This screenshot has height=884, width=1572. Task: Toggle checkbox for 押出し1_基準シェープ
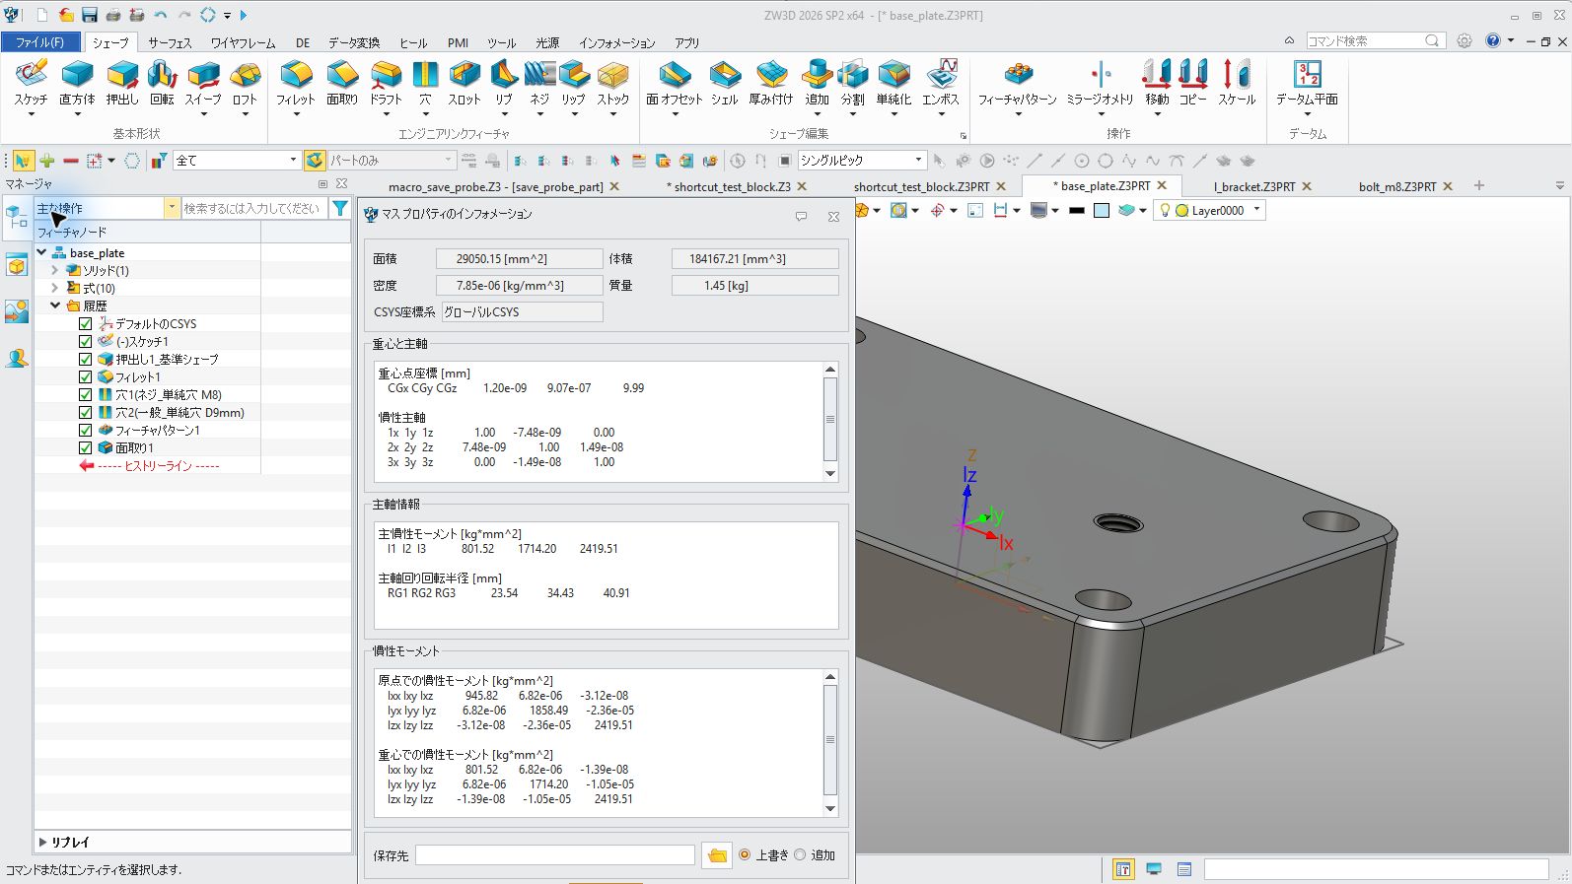[86, 359]
